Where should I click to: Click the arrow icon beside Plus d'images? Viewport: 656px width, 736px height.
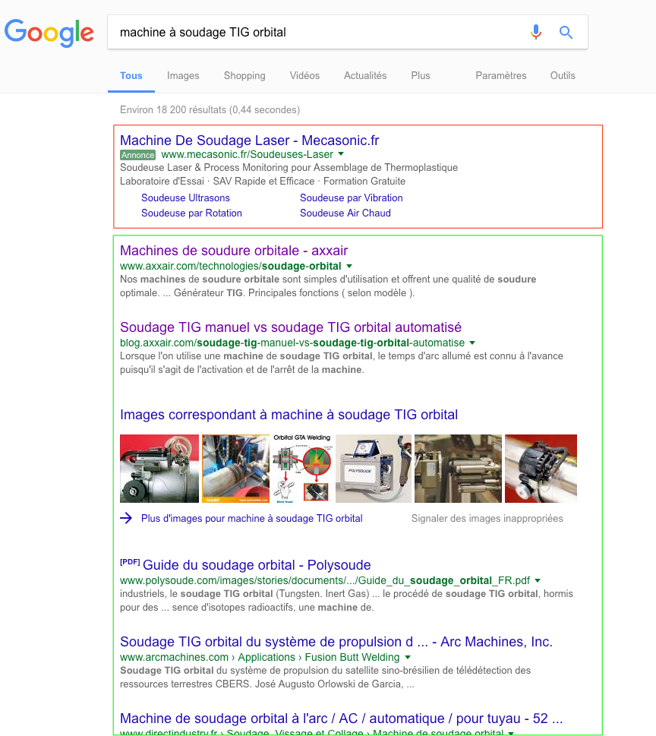[x=126, y=518]
